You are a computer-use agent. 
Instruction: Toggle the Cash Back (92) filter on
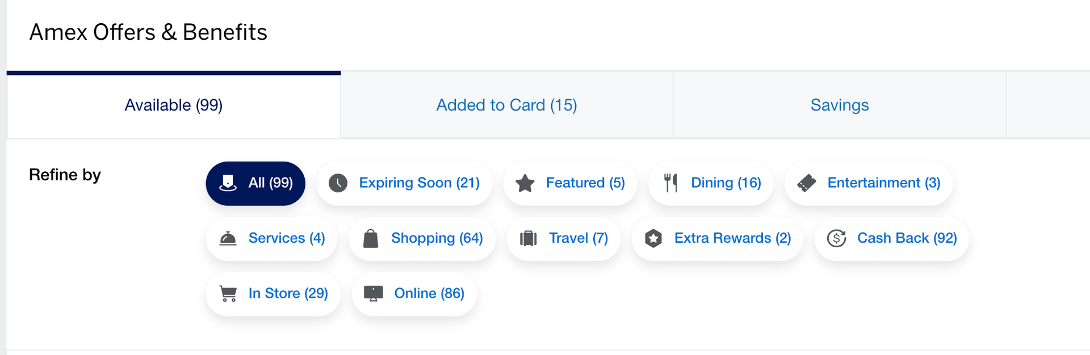click(890, 238)
